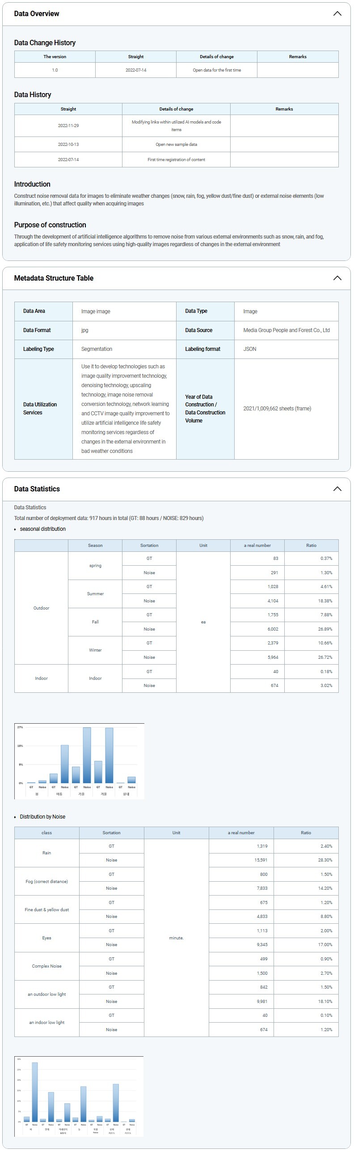Open the noise distribution bar chart
Viewport: 354px width, 1152px height.
pos(79,1096)
